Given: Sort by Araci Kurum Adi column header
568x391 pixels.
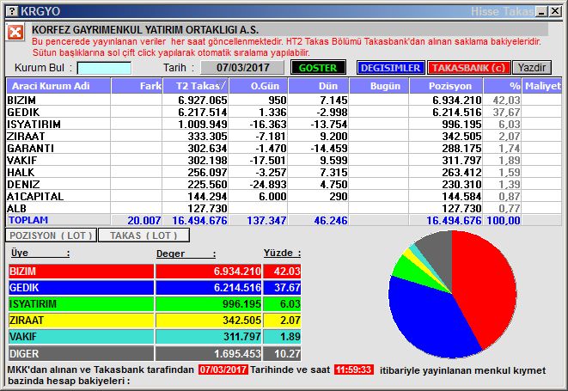Looking at the screenshot, I should pyautogui.click(x=58, y=86).
